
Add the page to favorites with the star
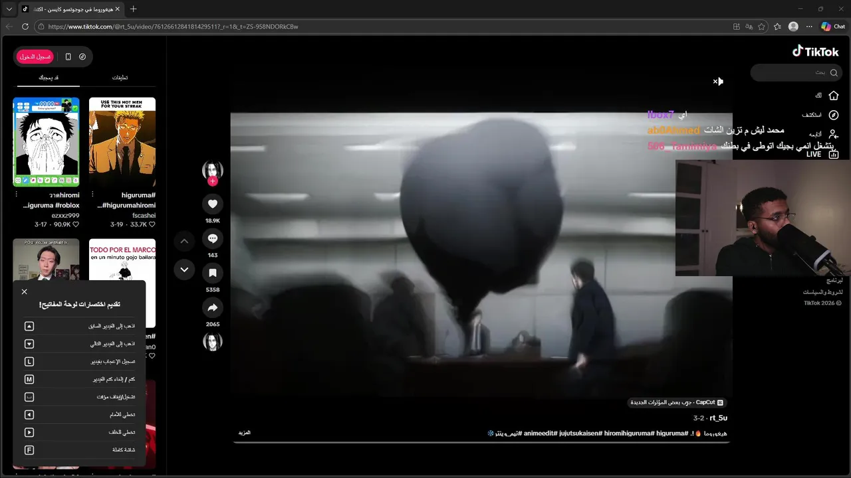[761, 27]
